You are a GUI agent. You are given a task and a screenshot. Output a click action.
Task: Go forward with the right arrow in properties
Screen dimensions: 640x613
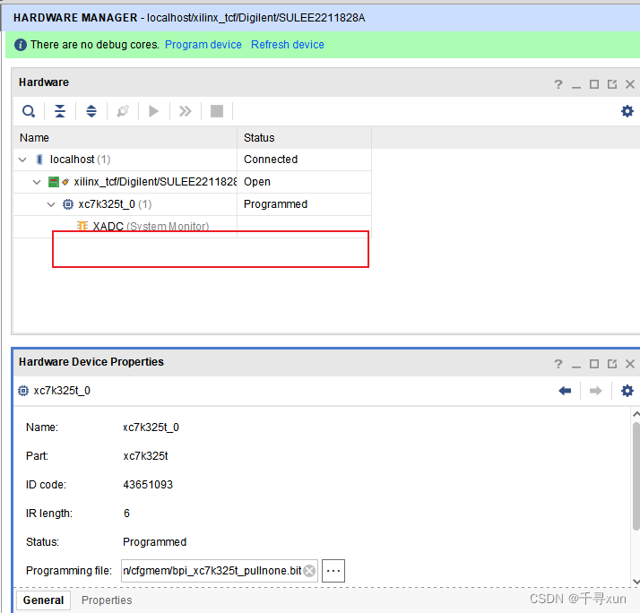(596, 391)
